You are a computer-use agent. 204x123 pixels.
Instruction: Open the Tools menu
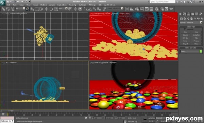pos(15,5)
